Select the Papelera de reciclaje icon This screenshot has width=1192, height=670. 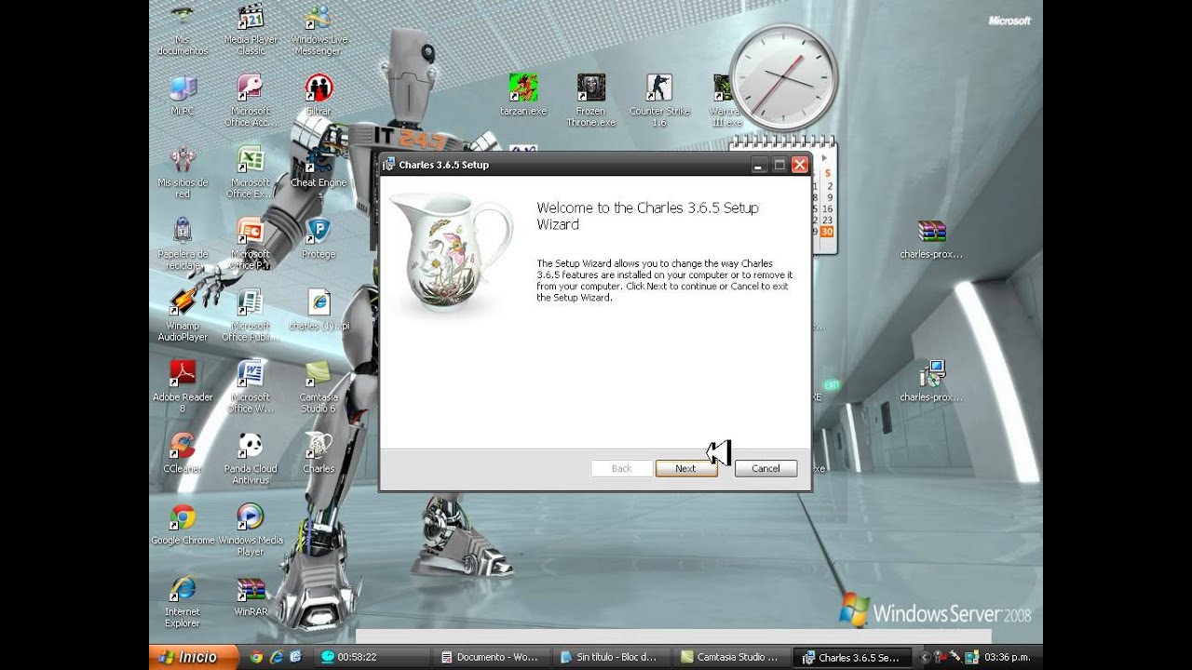tap(183, 244)
